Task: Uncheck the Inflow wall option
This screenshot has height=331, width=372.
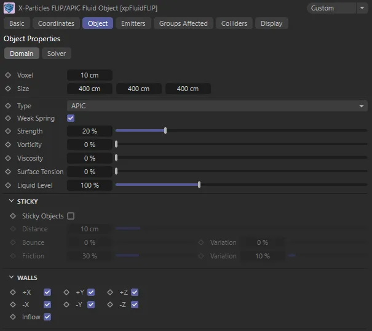Action: coord(47,317)
